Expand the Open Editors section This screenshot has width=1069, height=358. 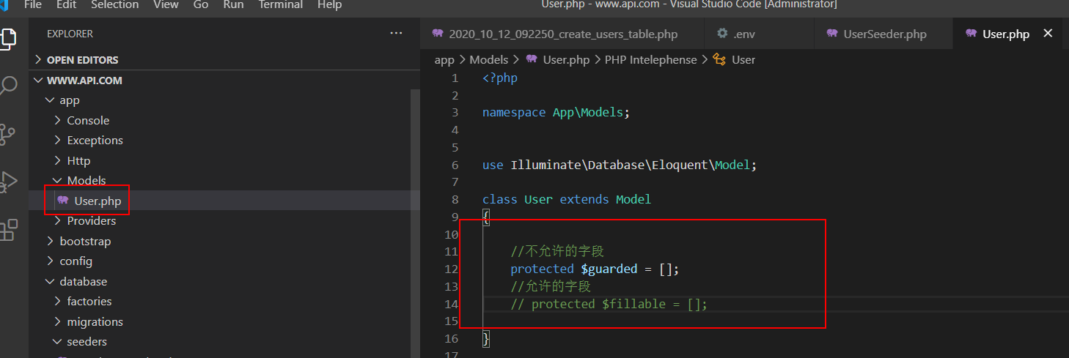click(x=223, y=60)
